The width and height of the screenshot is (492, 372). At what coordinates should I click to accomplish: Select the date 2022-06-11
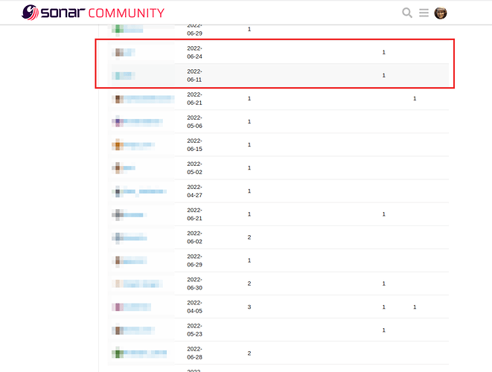(194, 76)
